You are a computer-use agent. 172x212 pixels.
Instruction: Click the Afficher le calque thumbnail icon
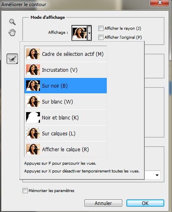[33, 149]
